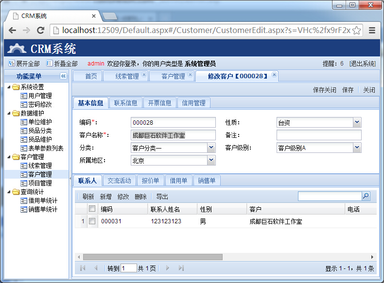
Task: Open the 所属地区 dropdown showing 北京
Action: (x=211, y=160)
